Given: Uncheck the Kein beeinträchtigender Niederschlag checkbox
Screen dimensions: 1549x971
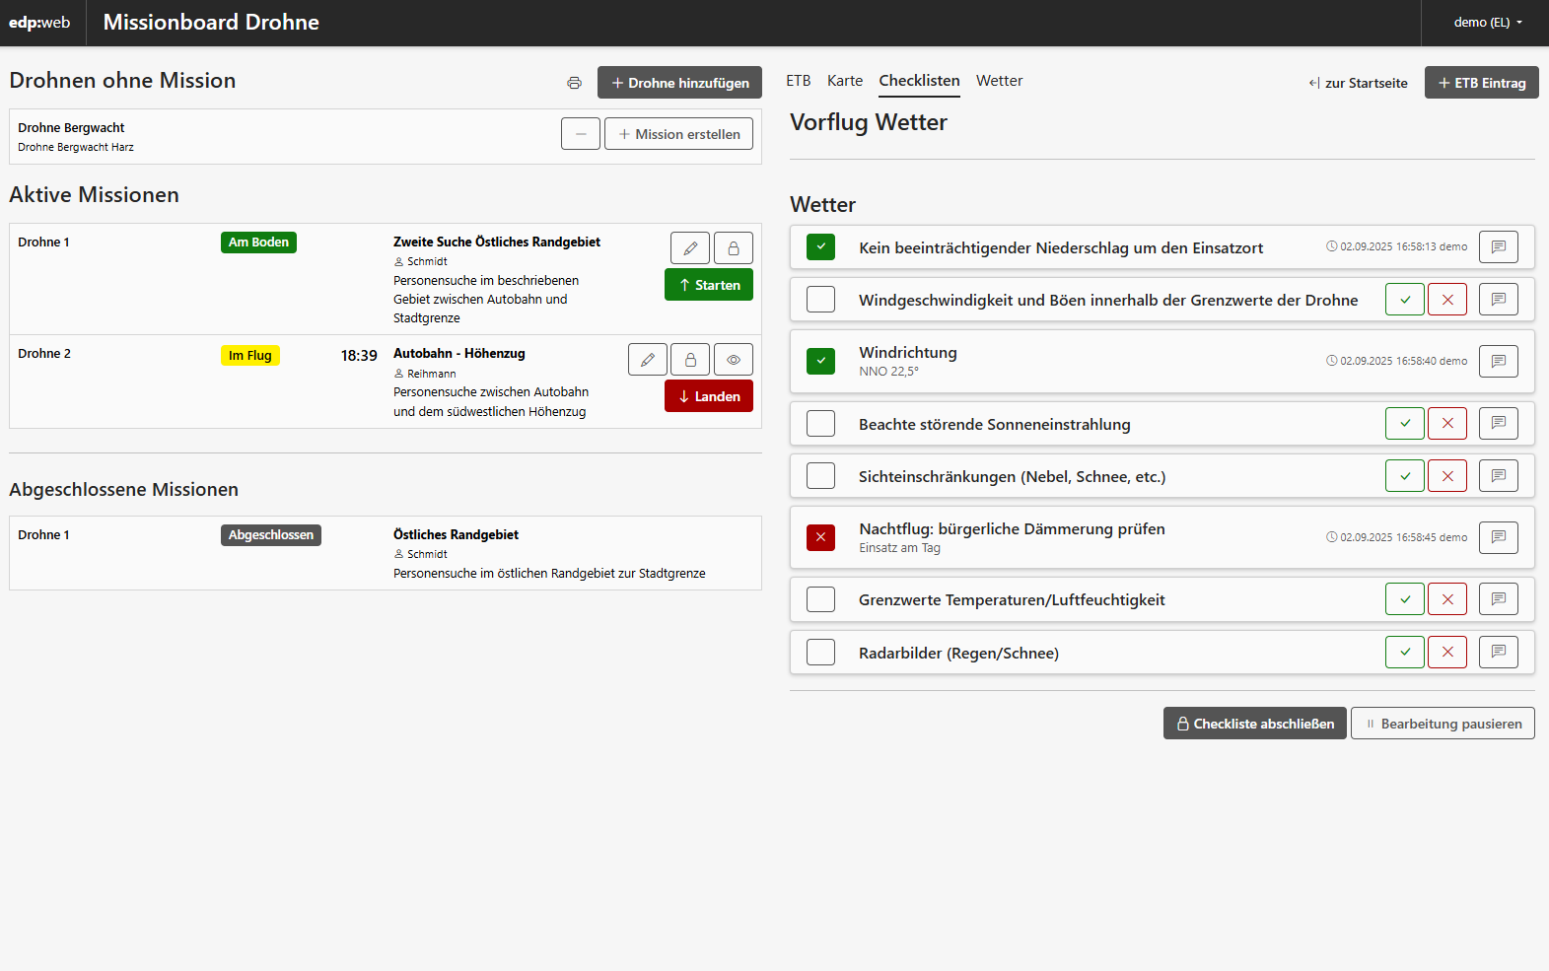Looking at the screenshot, I should pyautogui.click(x=820, y=247).
